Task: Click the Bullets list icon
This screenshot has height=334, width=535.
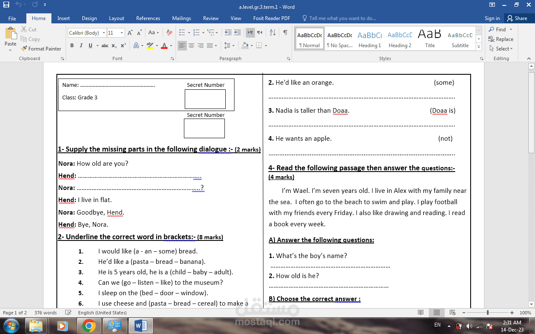Action: click(x=182, y=33)
